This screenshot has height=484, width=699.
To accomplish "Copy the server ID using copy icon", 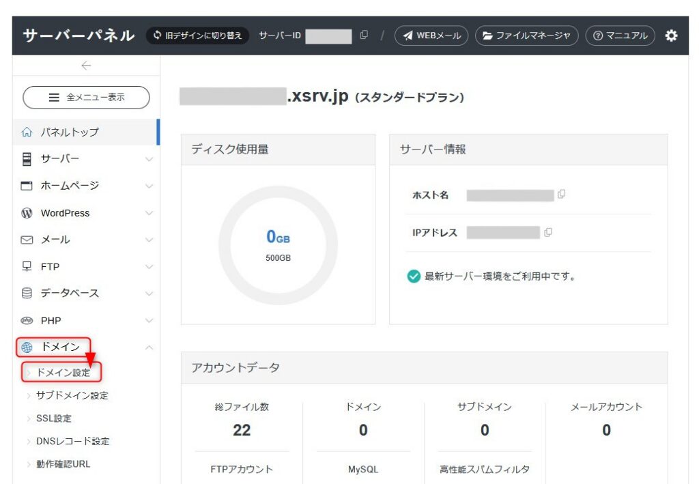I will pos(364,35).
